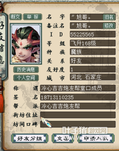Click the character portrait avatar

point(26,44)
